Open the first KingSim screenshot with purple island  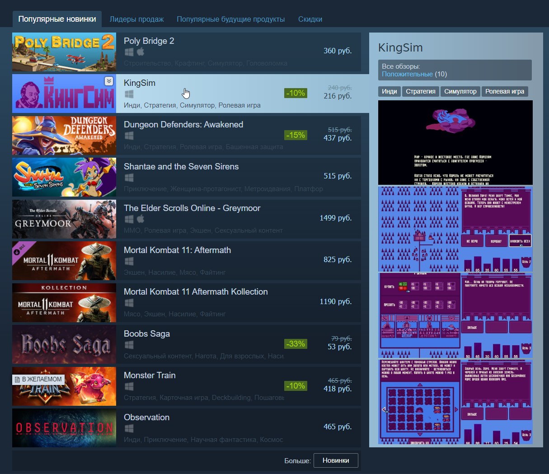point(455,142)
